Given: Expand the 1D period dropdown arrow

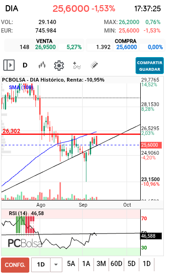Looking at the screenshot, I should pos(56,265).
